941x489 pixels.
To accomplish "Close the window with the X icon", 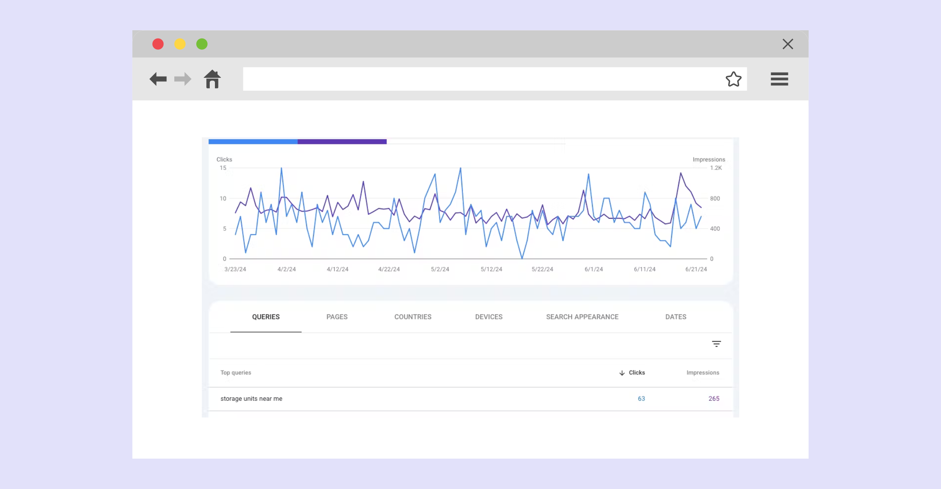I will click(x=788, y=44).
